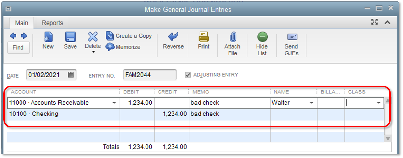Image resolution: width=403 pixels, height=158 pixels.
Task: Go to previous journal entry arrow
Action: pyautogui.click(x=13, y=36)
